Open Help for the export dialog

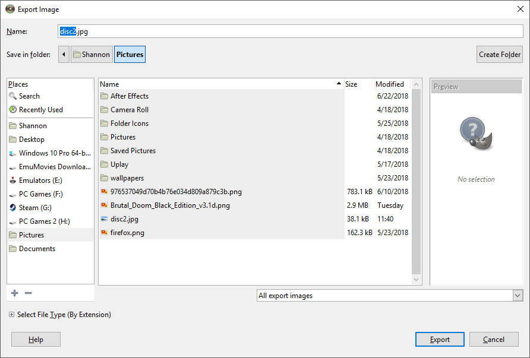coord(36,340)
